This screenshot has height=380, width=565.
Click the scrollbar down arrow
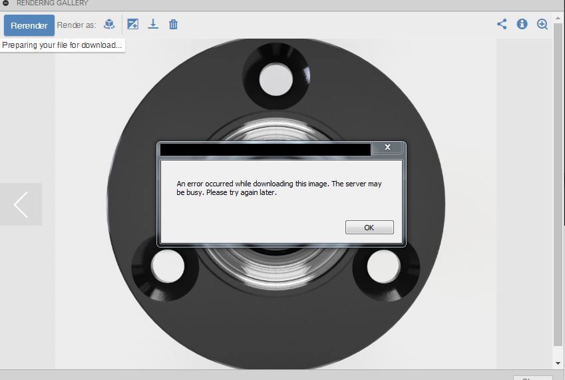tap(558, 363)
